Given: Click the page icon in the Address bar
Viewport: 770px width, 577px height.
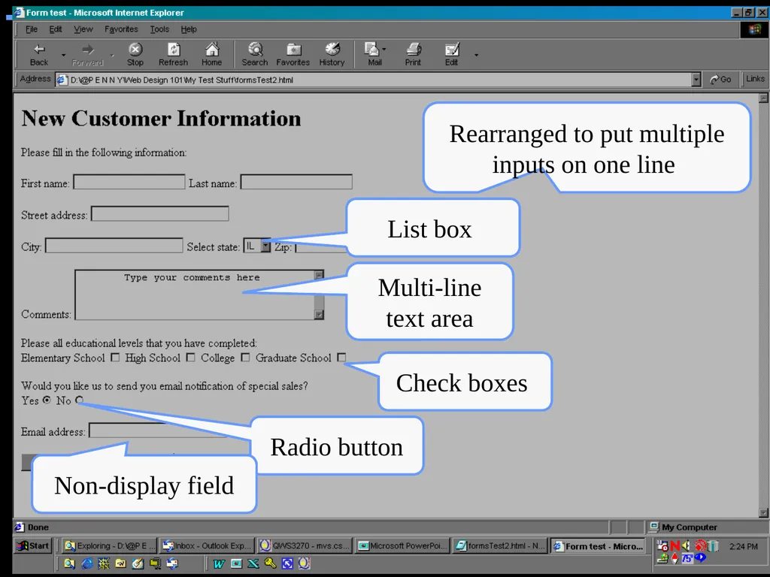Looking at the screenshot, I should 62,80.
